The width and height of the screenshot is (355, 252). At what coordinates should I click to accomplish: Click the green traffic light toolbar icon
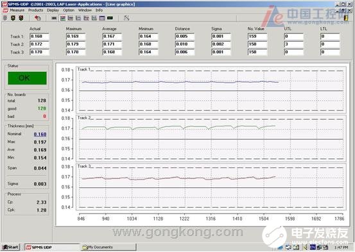click(x=13, y=18)
